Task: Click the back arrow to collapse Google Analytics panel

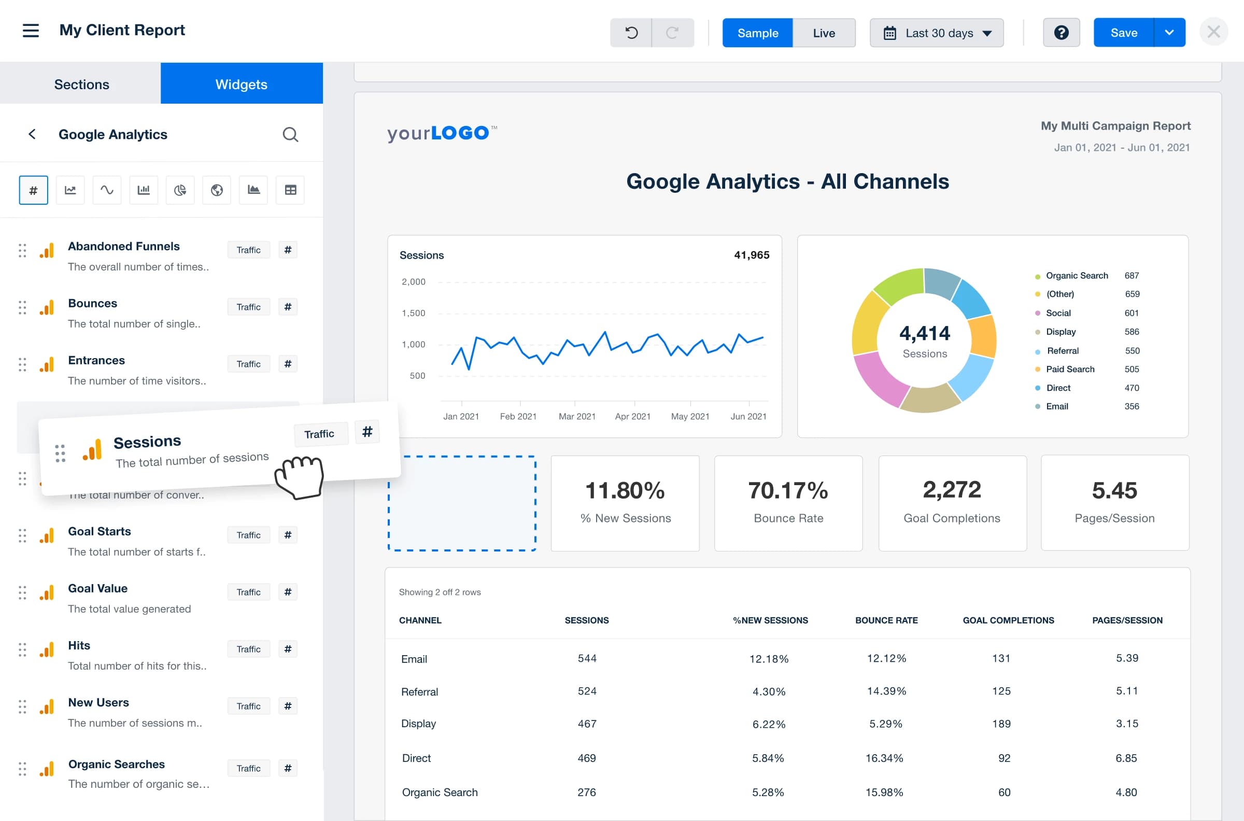Action: point(30,135)
